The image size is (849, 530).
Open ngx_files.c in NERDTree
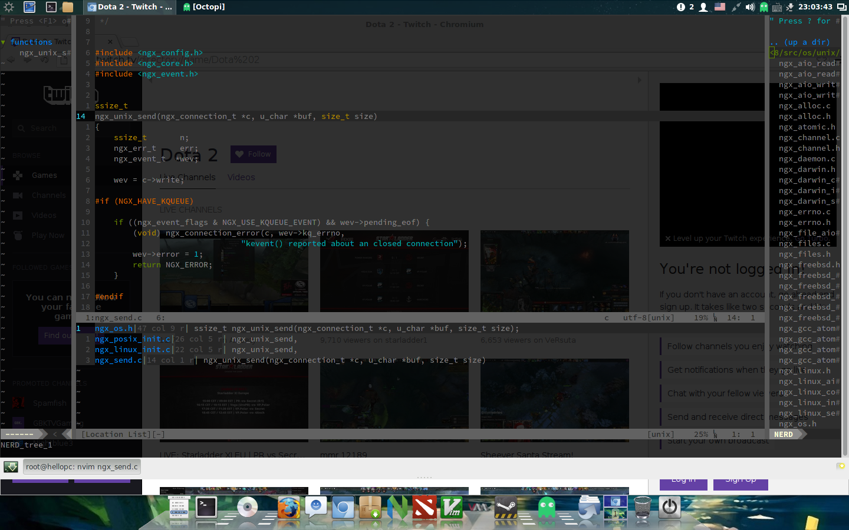pyautogui.click(x=804, y=244)
